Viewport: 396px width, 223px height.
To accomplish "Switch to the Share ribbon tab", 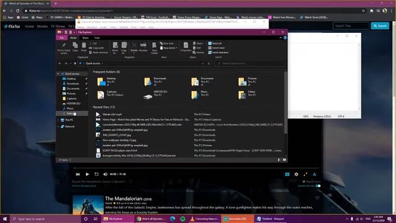I will [85, 38].
